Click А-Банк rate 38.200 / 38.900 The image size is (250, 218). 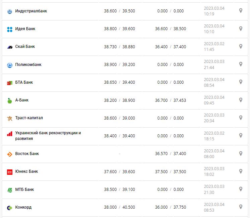(119, 100)
